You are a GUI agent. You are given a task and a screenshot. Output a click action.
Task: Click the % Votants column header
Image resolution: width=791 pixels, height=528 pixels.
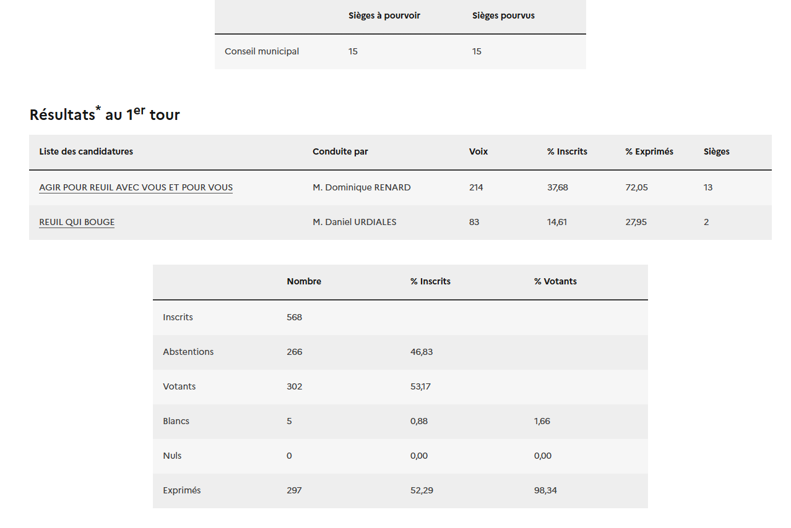pyautogui.click(x=555, y=281)
